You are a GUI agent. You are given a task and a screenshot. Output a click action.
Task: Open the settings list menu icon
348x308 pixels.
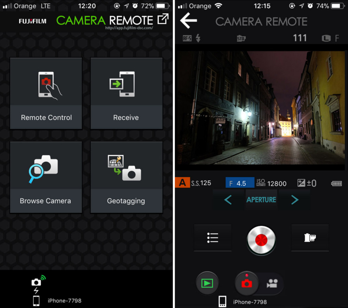[213, 238]
